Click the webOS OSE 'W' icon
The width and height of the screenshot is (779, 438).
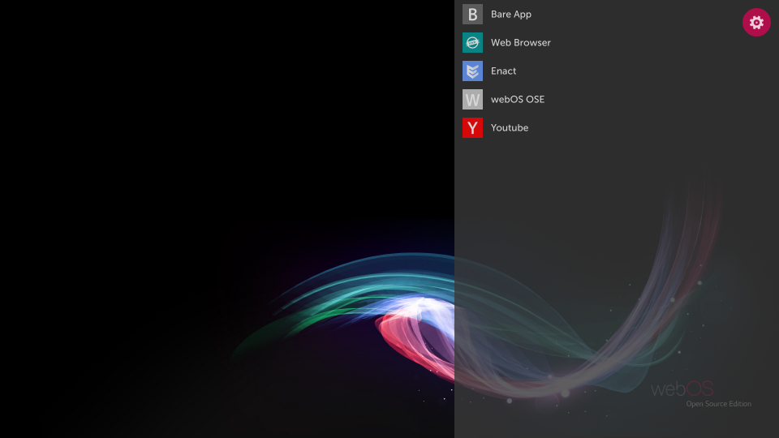(x=472, y=99)
